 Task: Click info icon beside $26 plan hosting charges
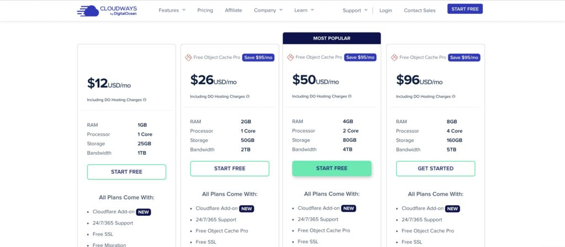(x=248, y=96)
